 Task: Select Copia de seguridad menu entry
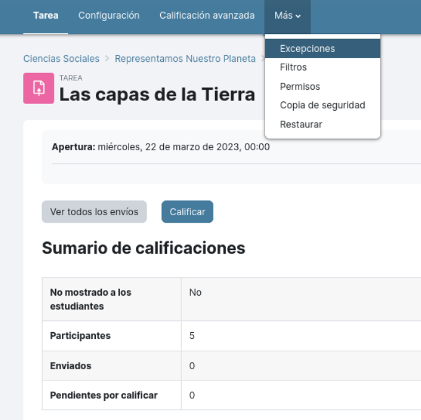(x=323, y=105)
